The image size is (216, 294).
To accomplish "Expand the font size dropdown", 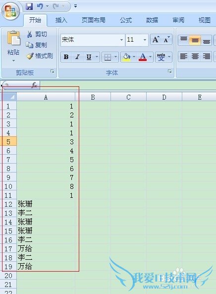I will click(145, 40).
